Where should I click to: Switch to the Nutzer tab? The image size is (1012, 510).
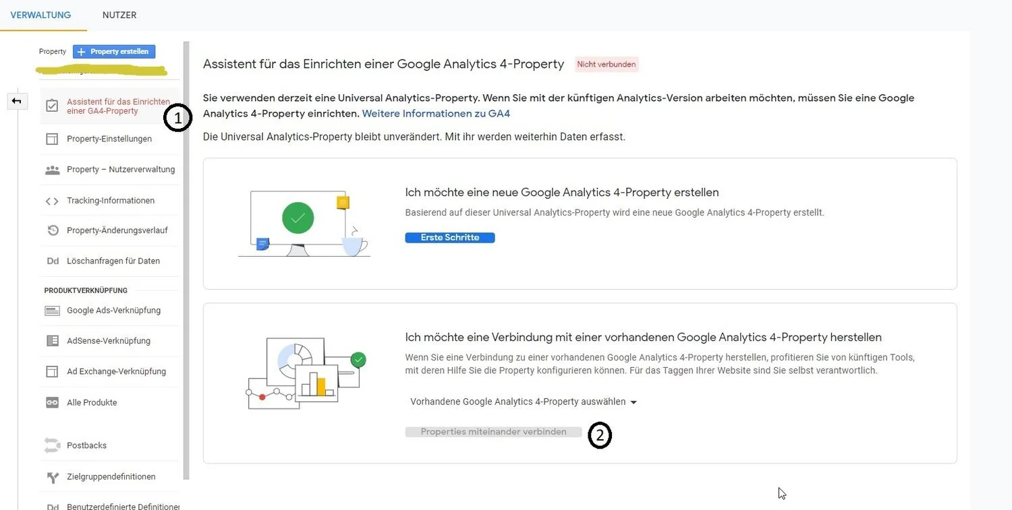click(x=119, y=15)
